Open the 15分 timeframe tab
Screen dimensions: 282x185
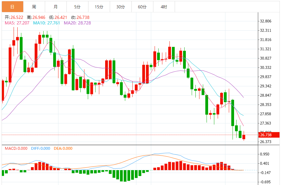[99, 7]
